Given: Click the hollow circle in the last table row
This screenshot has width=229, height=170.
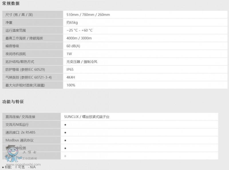Looking at the screenshot, I should (65, 156).
